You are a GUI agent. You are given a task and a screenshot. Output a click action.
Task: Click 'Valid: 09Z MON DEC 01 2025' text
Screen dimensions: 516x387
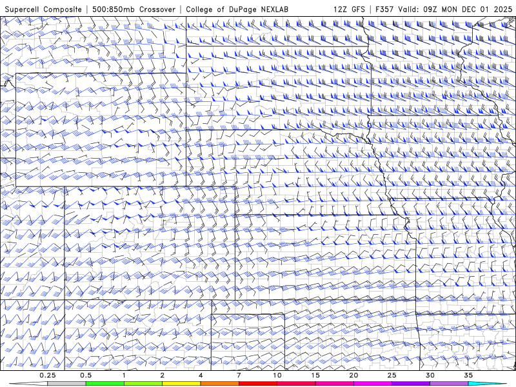tap(455, 9)
